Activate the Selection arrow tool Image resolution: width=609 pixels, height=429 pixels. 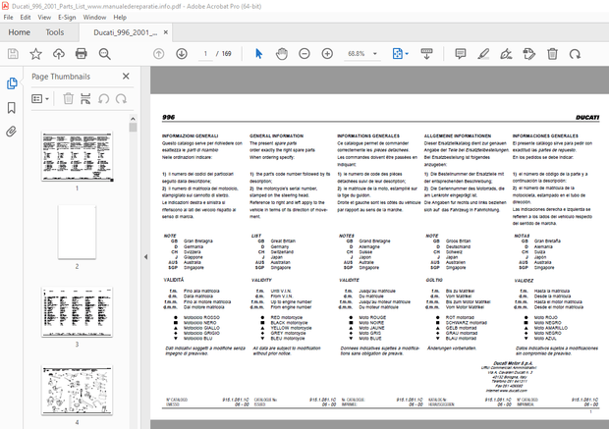point(258,54)
